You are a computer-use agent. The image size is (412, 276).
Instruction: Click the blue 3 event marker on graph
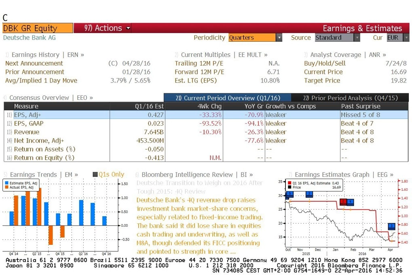(x=391, y=226)
